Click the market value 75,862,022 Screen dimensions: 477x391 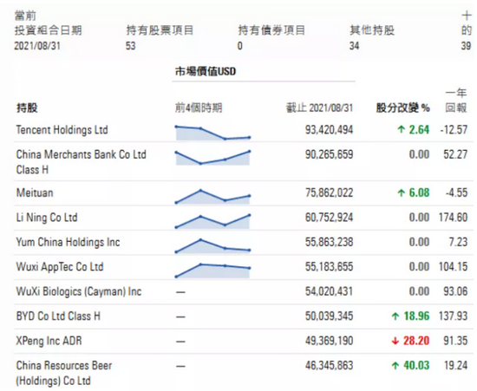[x=330, y=192]
